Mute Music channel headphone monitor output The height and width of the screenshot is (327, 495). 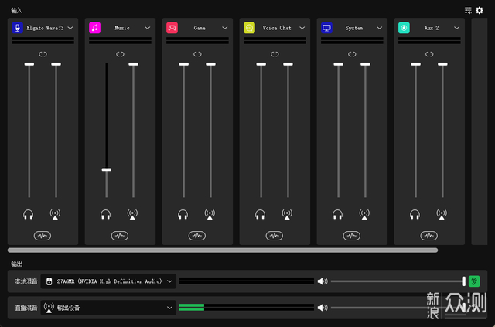[x=106, y=214]
